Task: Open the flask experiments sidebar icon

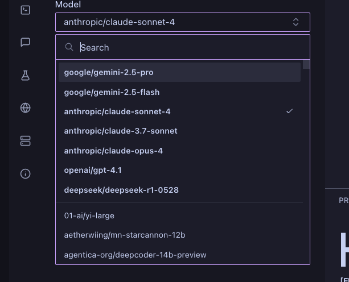Action: coord(25,75)
